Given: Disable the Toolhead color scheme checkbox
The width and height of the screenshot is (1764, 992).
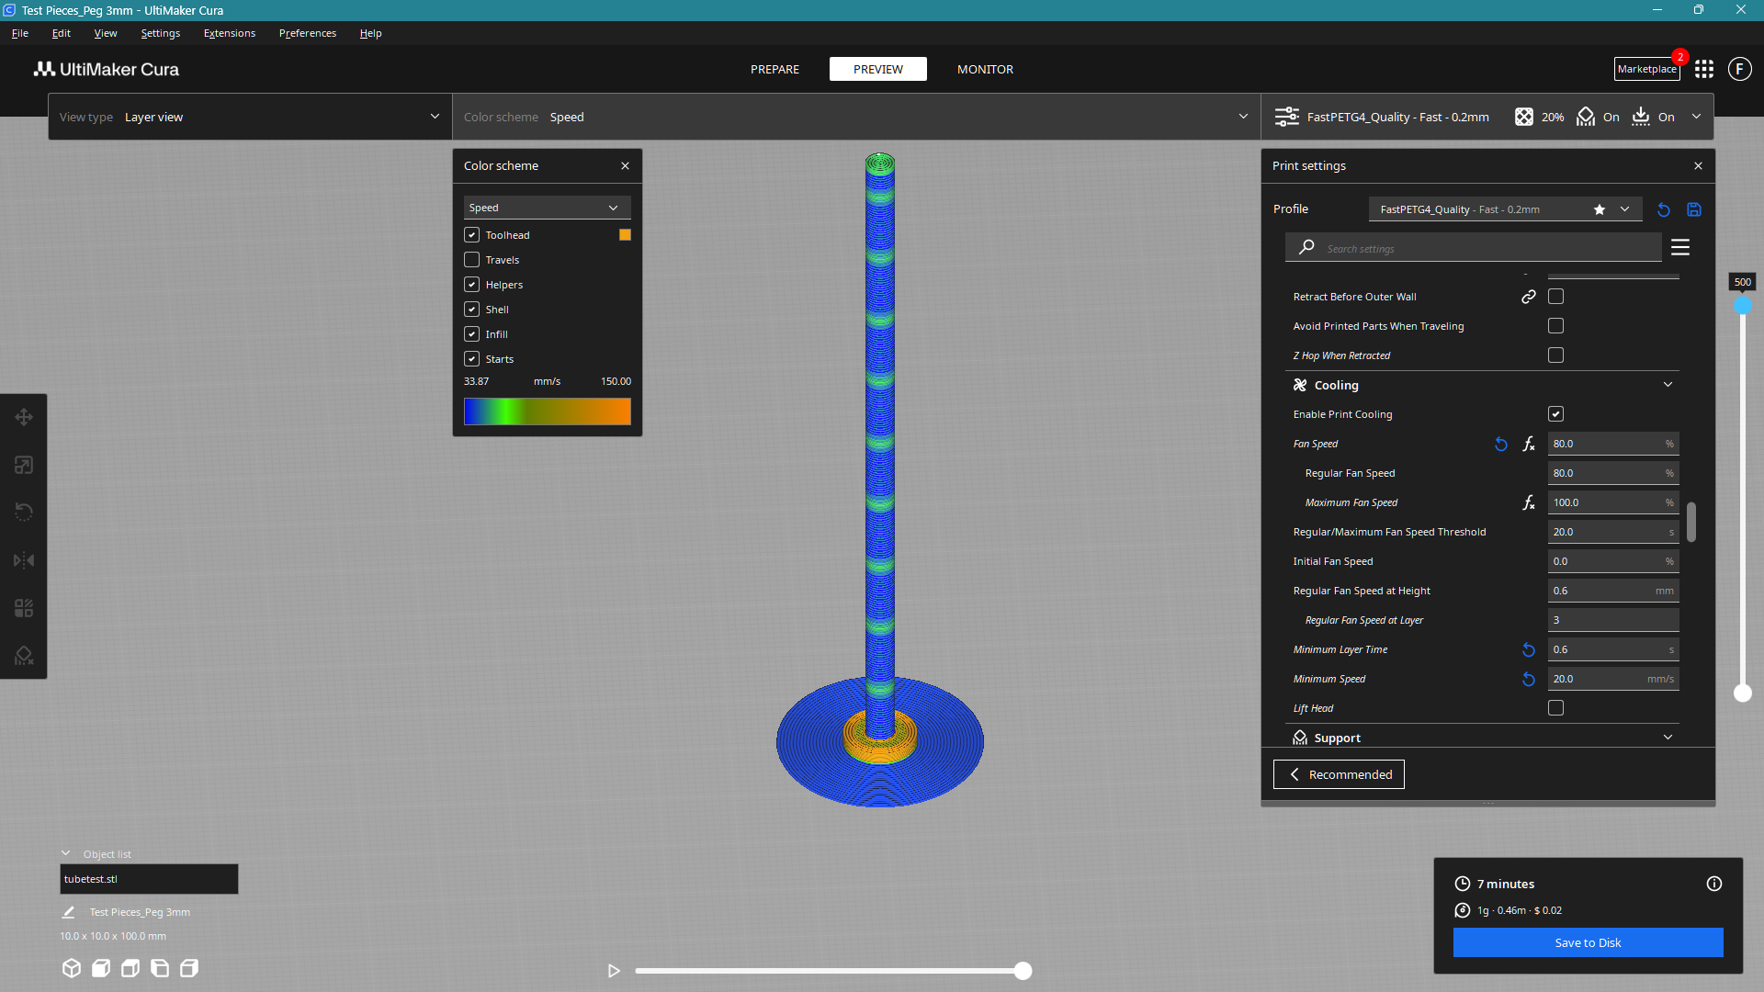Looking at the screenshot, I should (x=471, y=234).
